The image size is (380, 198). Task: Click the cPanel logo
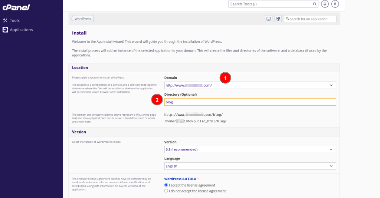(x=16, y=7)
